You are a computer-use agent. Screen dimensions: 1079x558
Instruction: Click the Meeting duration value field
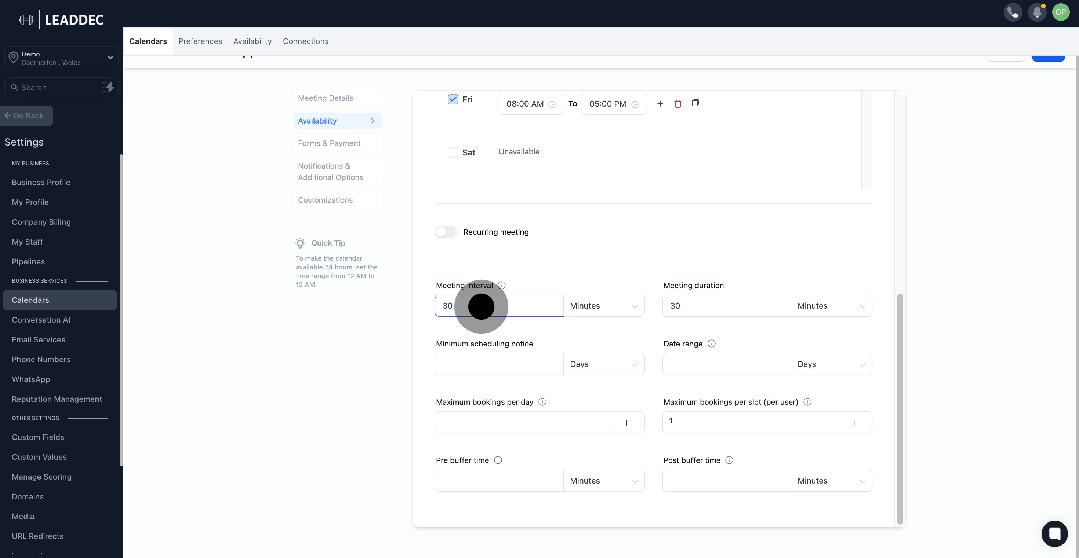click(727, 306)
